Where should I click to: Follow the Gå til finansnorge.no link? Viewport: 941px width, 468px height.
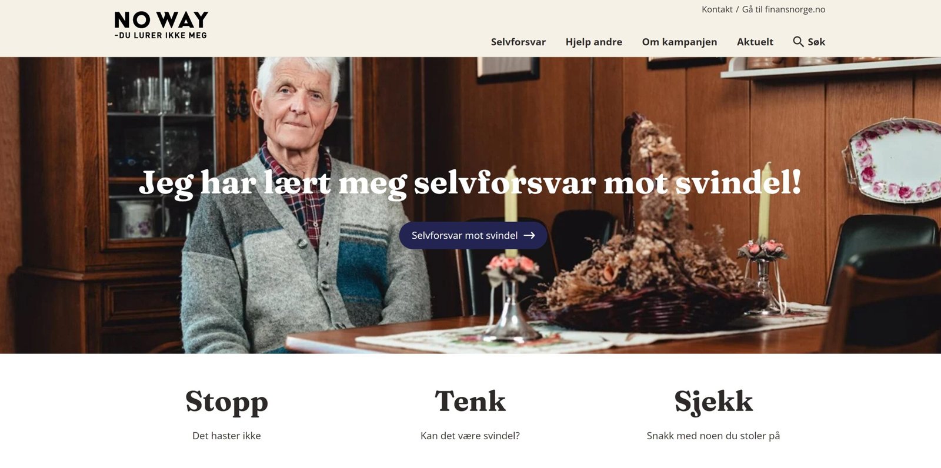tap(783, 9)
